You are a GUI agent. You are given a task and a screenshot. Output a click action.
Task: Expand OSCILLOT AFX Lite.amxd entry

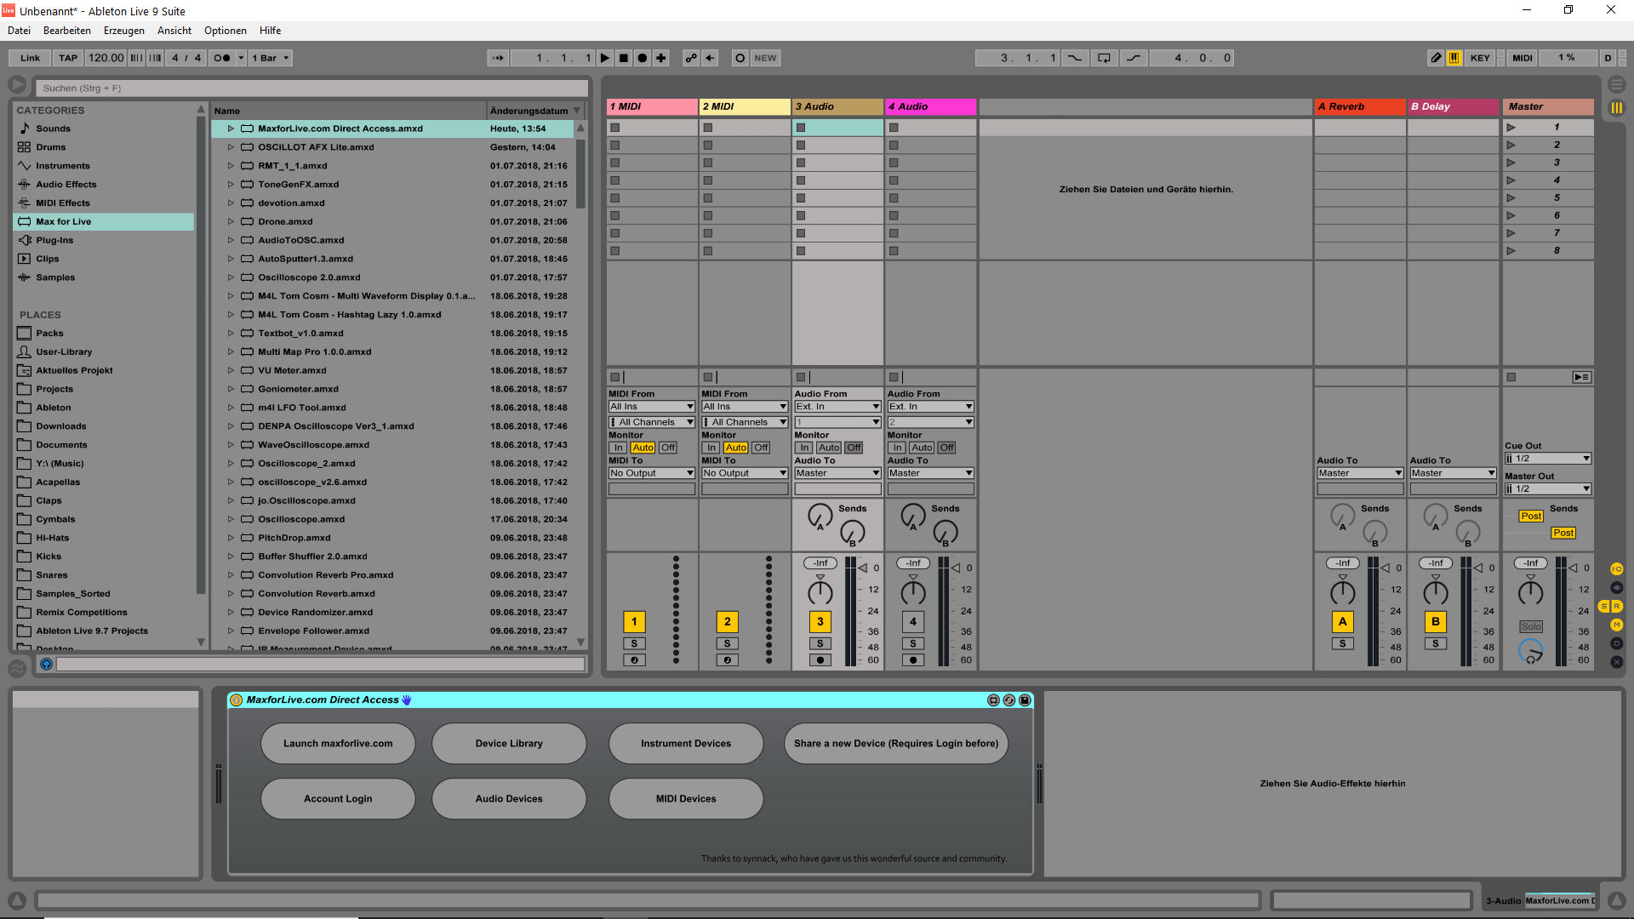click(231, 147)
